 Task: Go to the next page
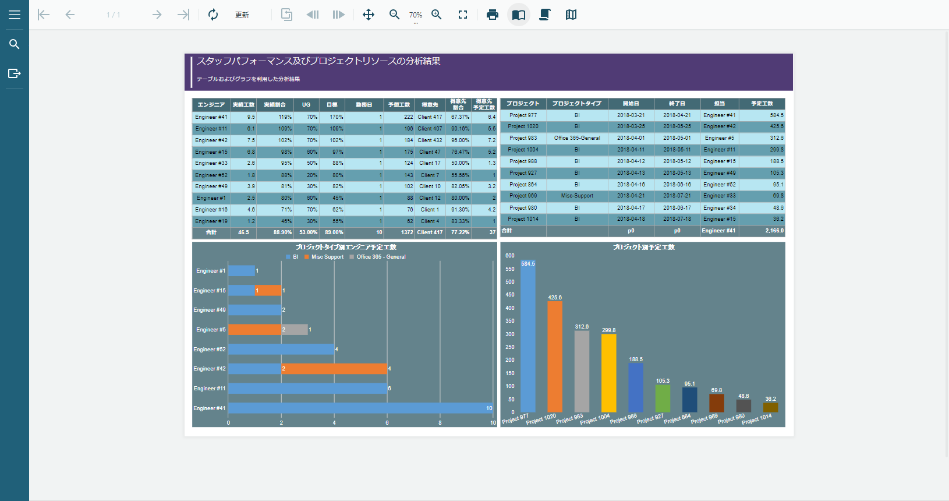[x=157, y=15]
